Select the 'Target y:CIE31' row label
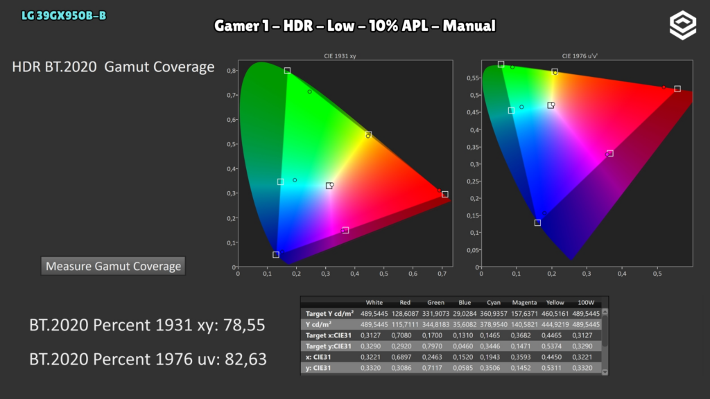The width and height of the screenshot is (710, 399). pyautogui.click(x=328, y=346)
